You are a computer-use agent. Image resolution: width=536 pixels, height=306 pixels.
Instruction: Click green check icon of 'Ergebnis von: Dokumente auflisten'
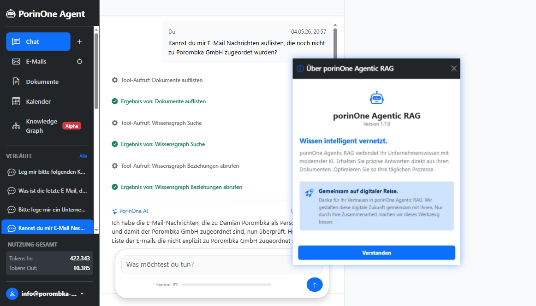pos(115,101)
